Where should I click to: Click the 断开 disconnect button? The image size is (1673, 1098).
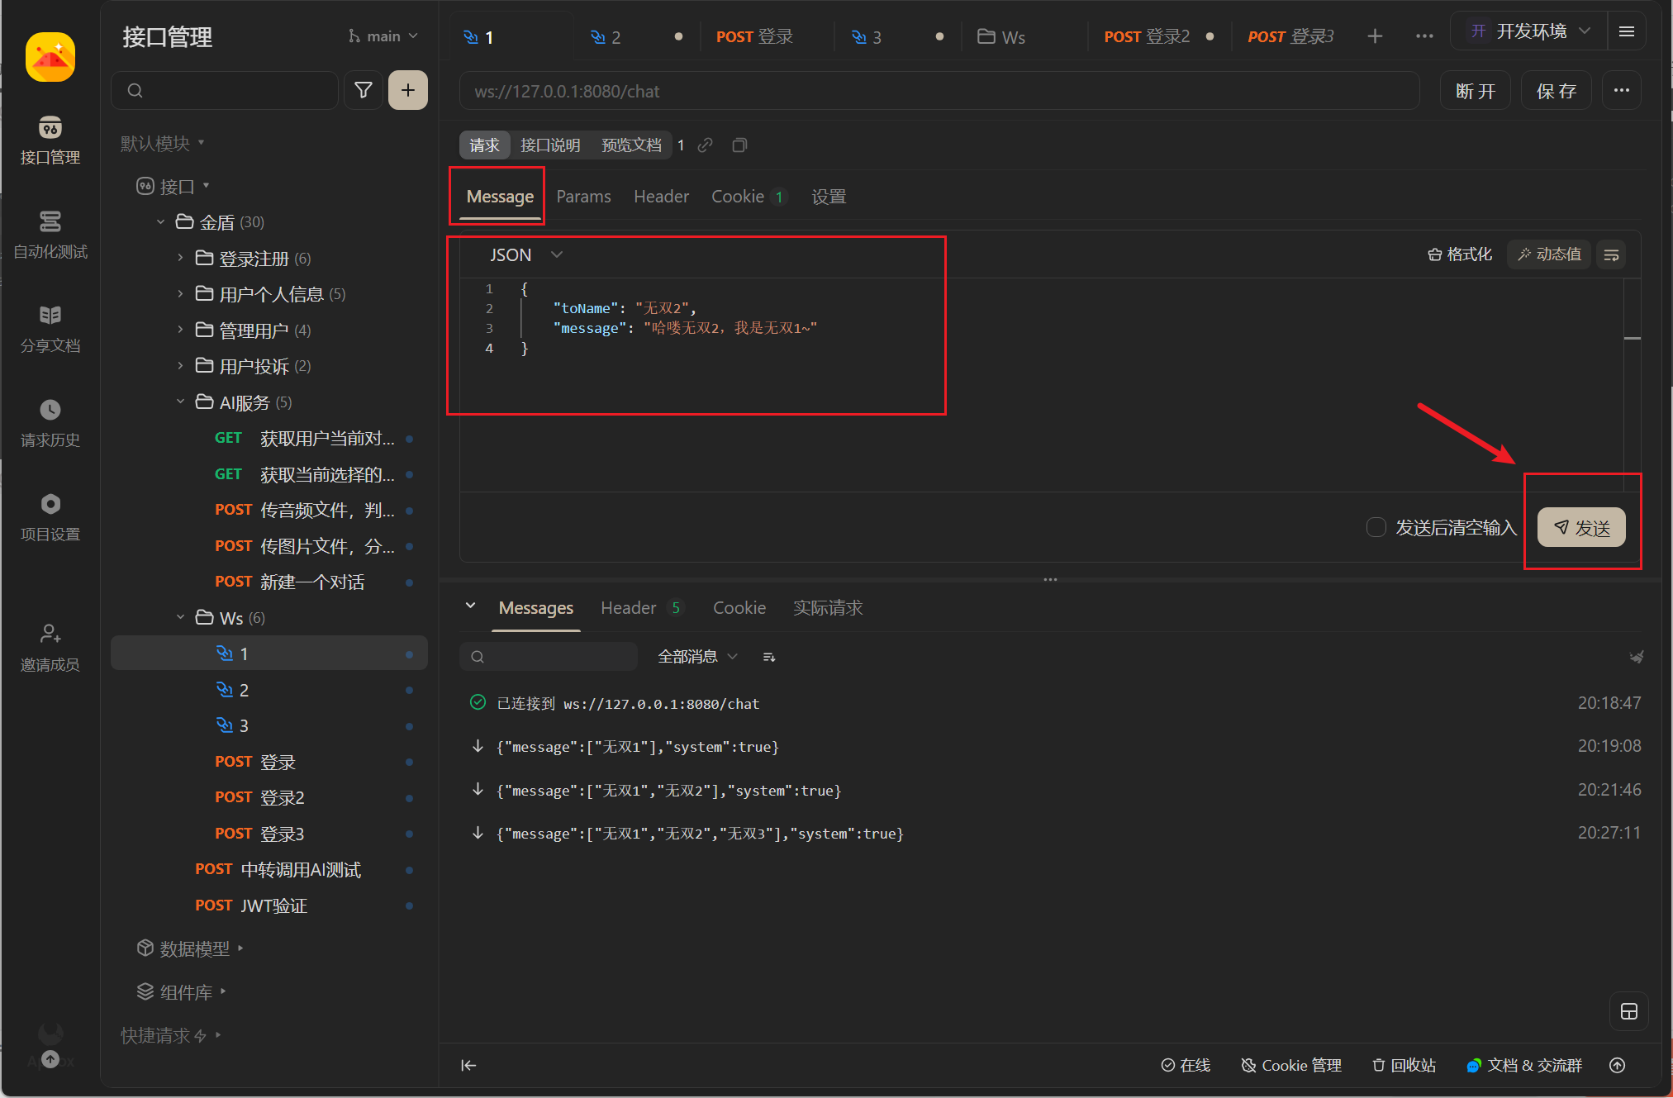coord(1475,91)
